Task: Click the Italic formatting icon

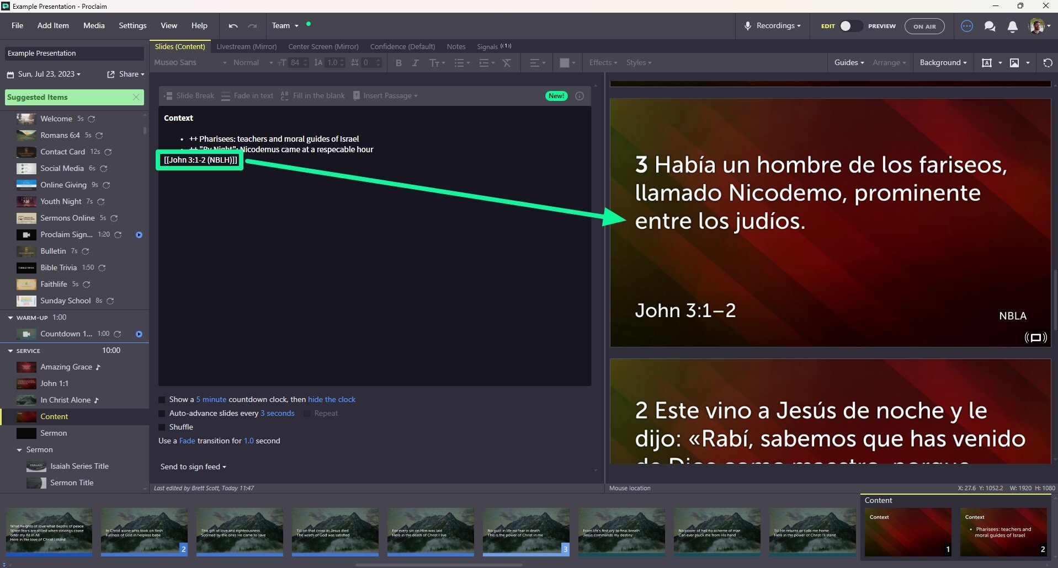Action: (x=416, y=63)
